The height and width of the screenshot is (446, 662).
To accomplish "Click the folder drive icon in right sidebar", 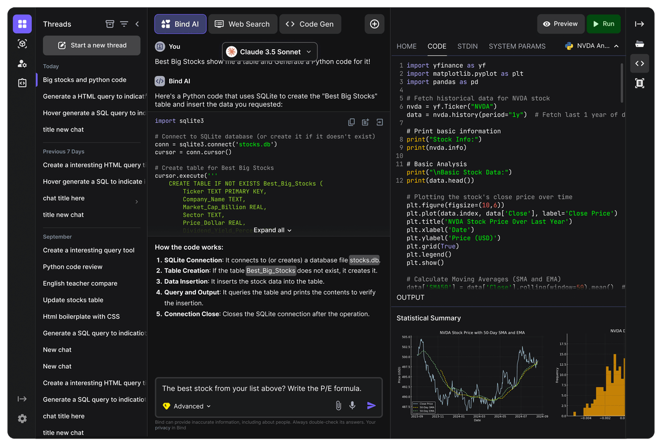I will 639,44.
